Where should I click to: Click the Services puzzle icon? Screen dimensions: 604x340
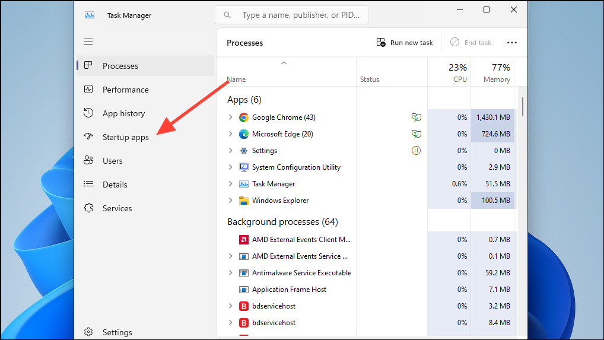click(x=88, y=208)
